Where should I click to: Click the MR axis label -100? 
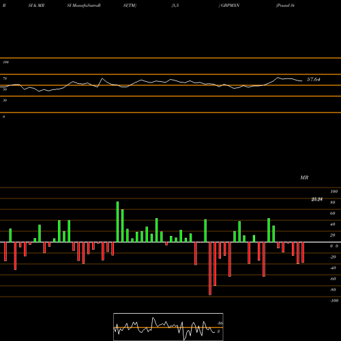click(x=334, y=301)
